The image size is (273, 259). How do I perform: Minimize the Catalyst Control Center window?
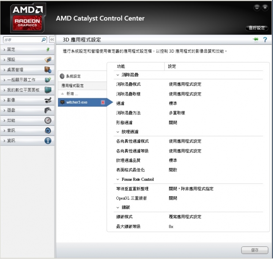(257, 8)
